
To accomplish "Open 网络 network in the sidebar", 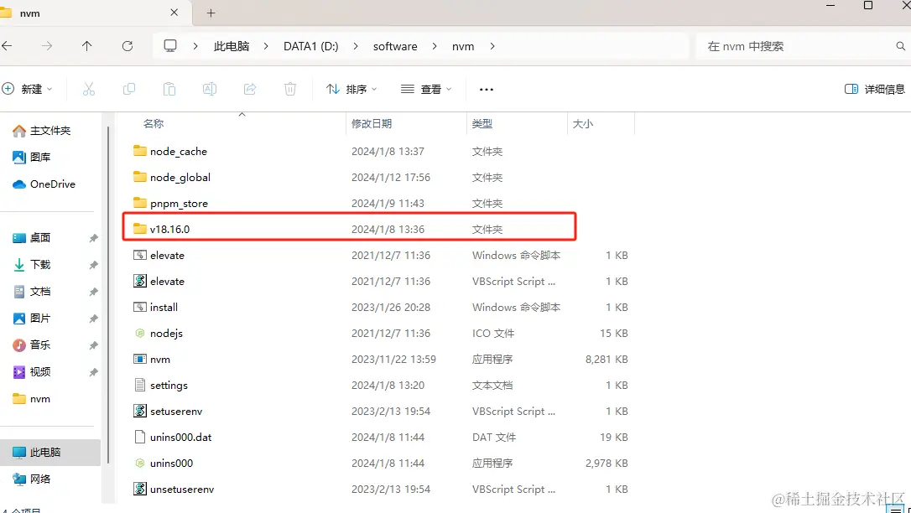I will tap(31, 479).
